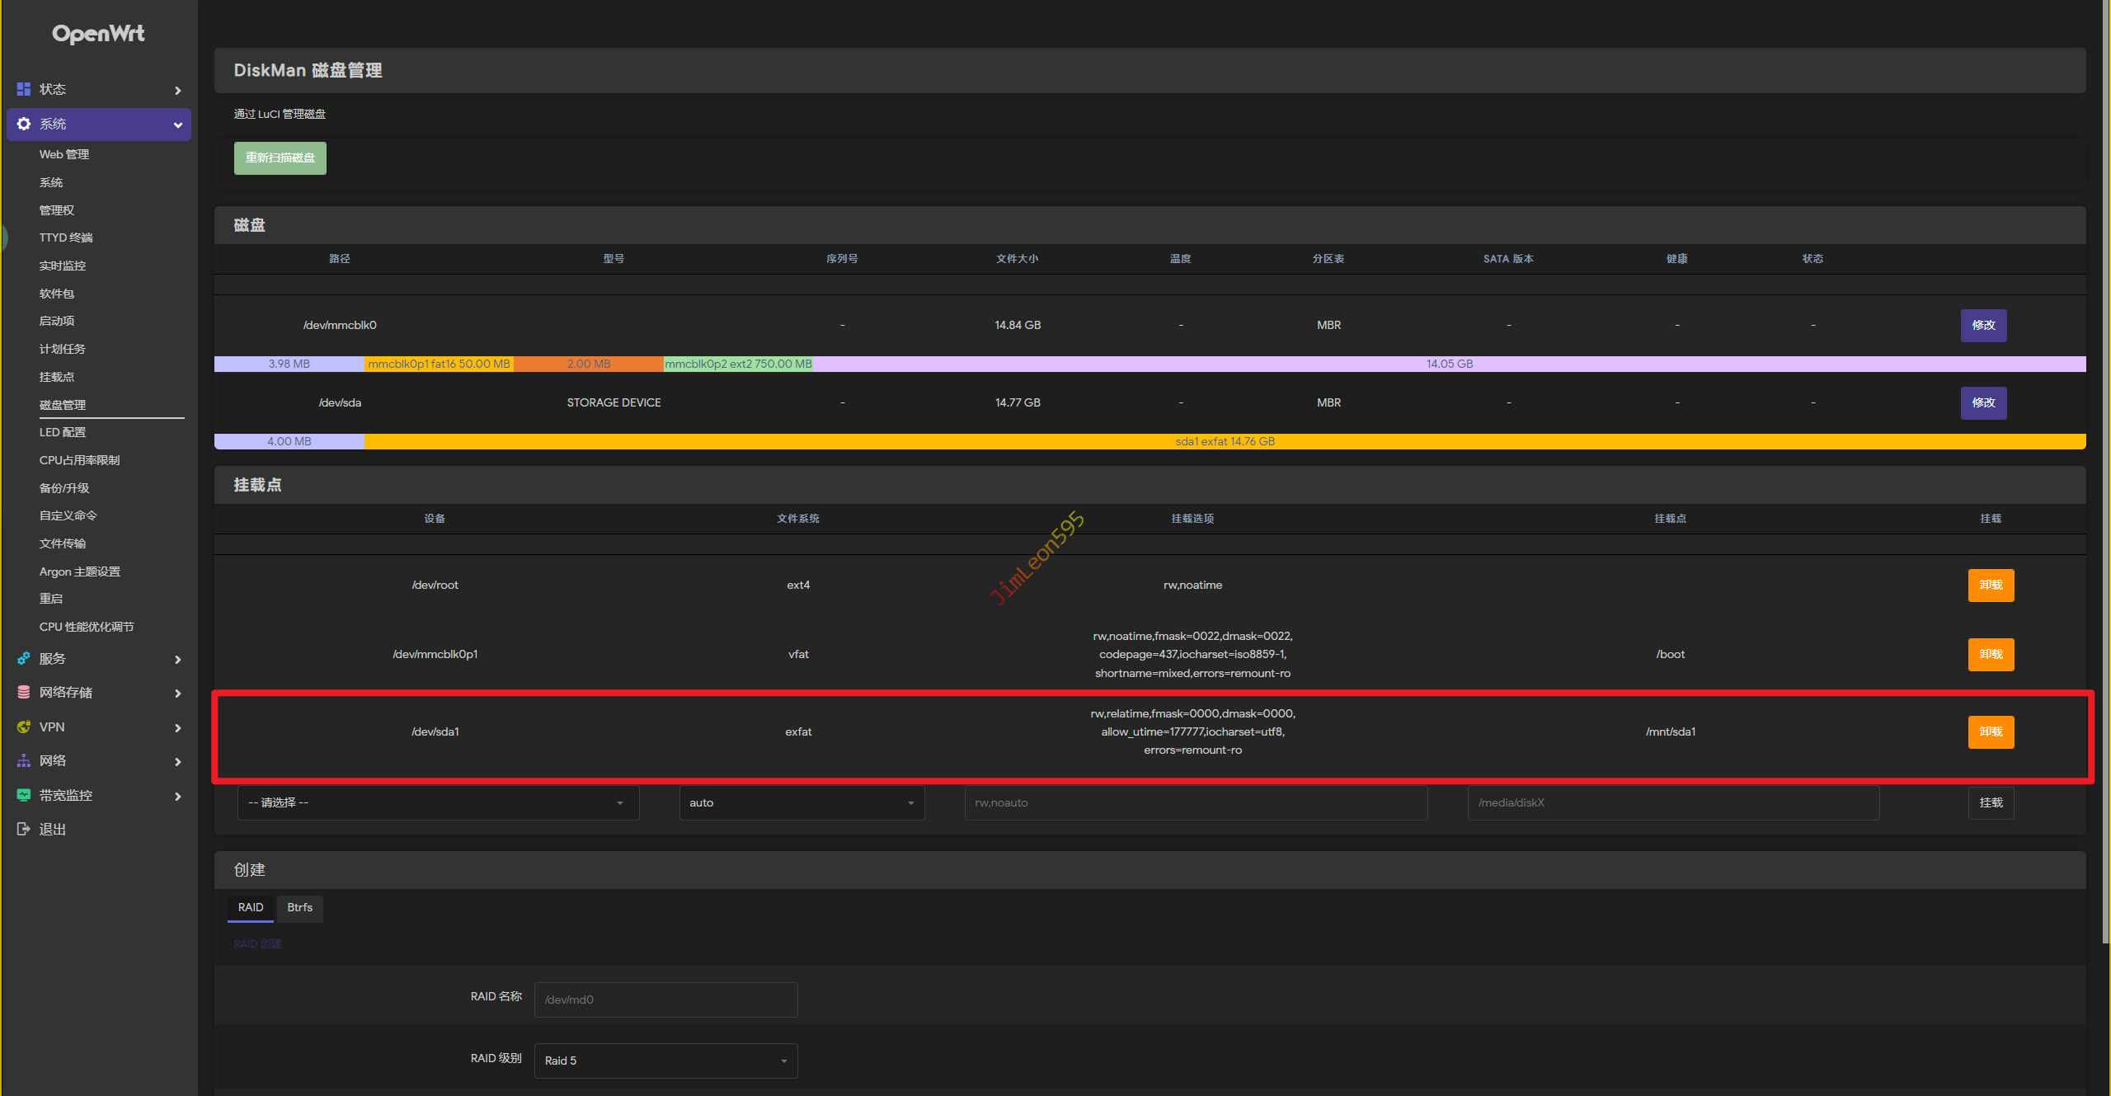
Task: Click the System gear icon
Action: (24, 124)
